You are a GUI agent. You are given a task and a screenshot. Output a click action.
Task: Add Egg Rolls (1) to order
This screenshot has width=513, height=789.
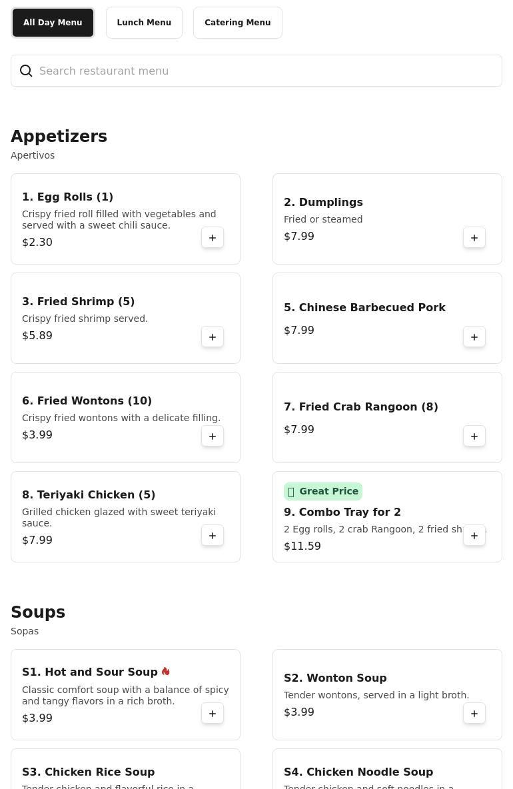[x=213, y=238]
